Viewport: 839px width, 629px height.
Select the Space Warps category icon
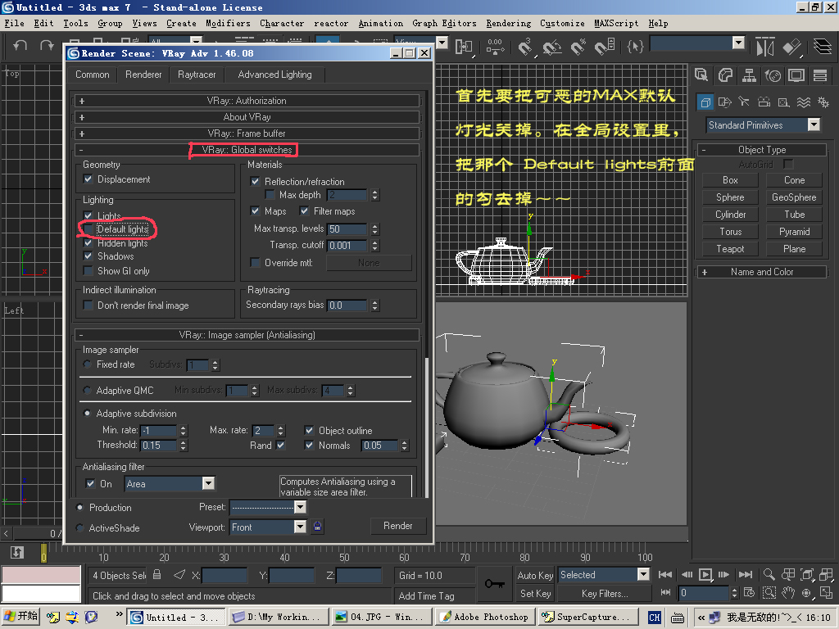coord(804,102)
